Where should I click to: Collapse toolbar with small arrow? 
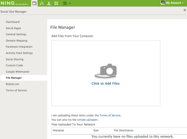[70, 4]
